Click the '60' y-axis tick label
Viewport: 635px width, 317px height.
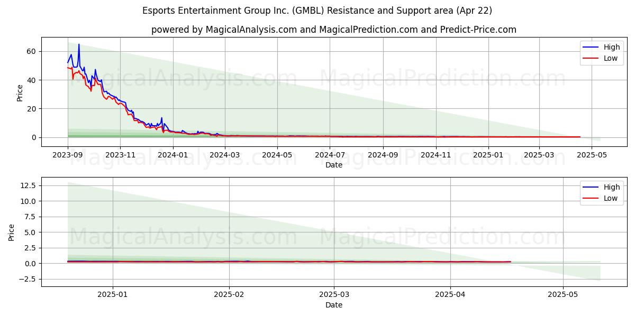[32, 51]
